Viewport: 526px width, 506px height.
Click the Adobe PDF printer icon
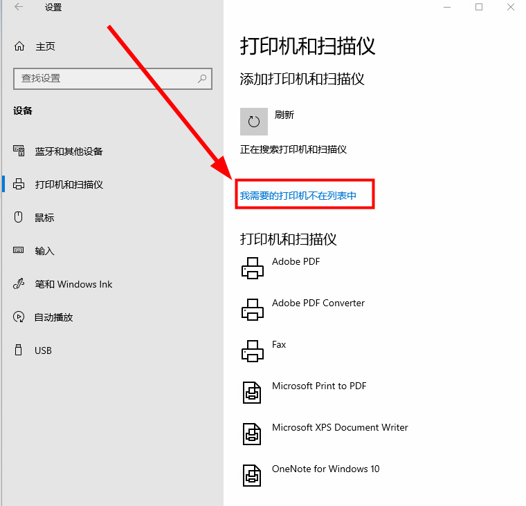[253, 268]
